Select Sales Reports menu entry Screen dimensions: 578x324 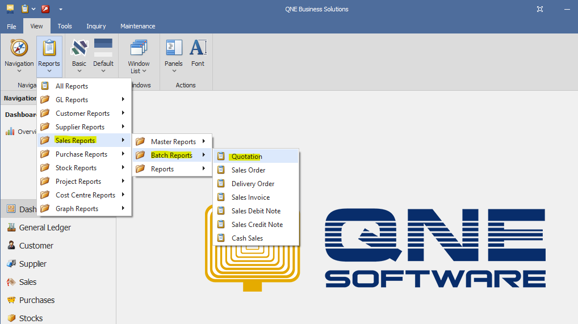84,140
